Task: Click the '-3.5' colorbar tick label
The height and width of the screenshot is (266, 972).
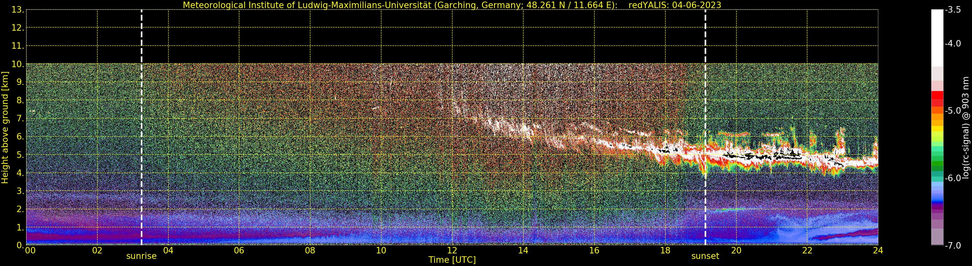Action: (953, 10)
